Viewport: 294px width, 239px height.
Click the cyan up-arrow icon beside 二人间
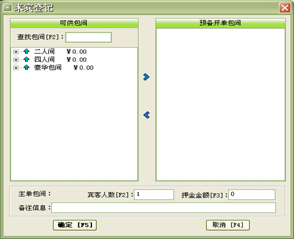(26, 51)
